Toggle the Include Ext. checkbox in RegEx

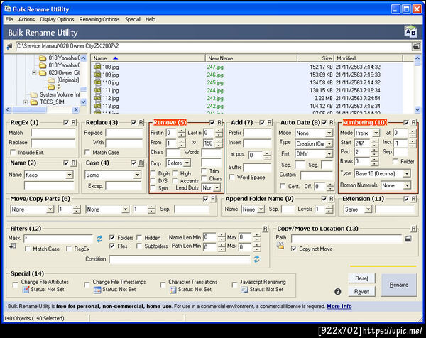(x=13, y=152)
